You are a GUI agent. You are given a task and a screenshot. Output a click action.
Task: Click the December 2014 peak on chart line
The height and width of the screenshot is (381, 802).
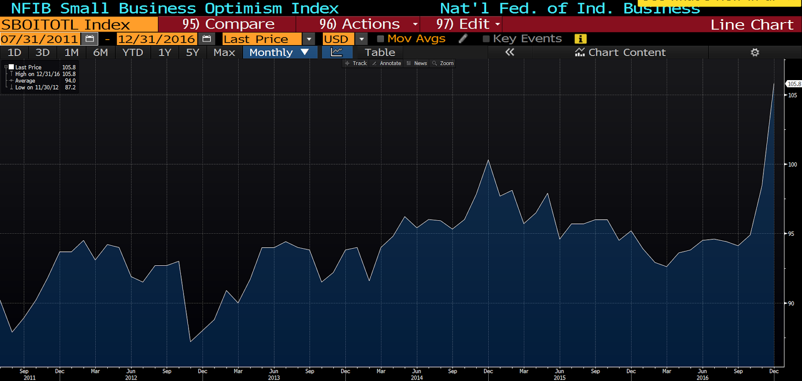tap(488, 160)
